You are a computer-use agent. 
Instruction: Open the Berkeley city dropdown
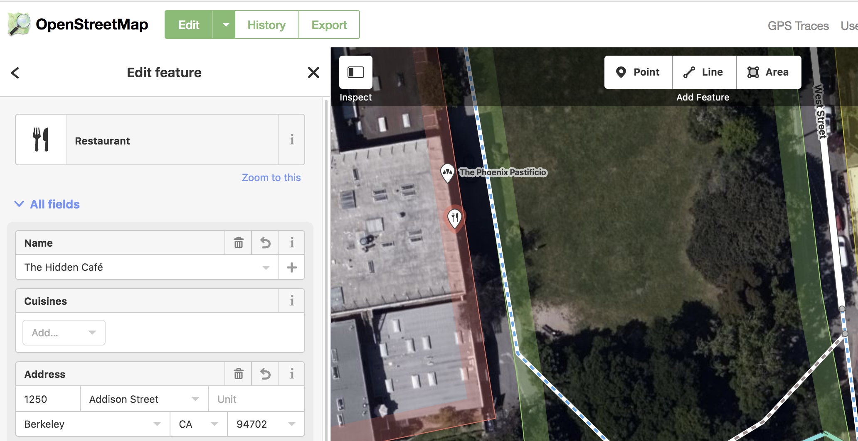pos(157,424)
